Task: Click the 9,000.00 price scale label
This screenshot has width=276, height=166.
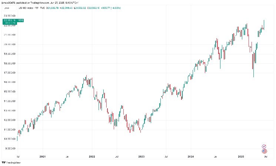Action: (9, 148)
